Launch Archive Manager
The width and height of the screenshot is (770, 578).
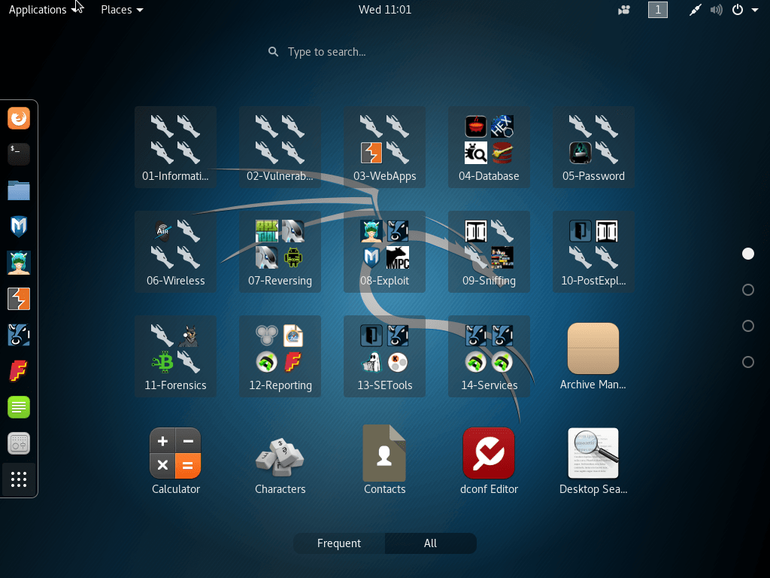coord(593,356)
